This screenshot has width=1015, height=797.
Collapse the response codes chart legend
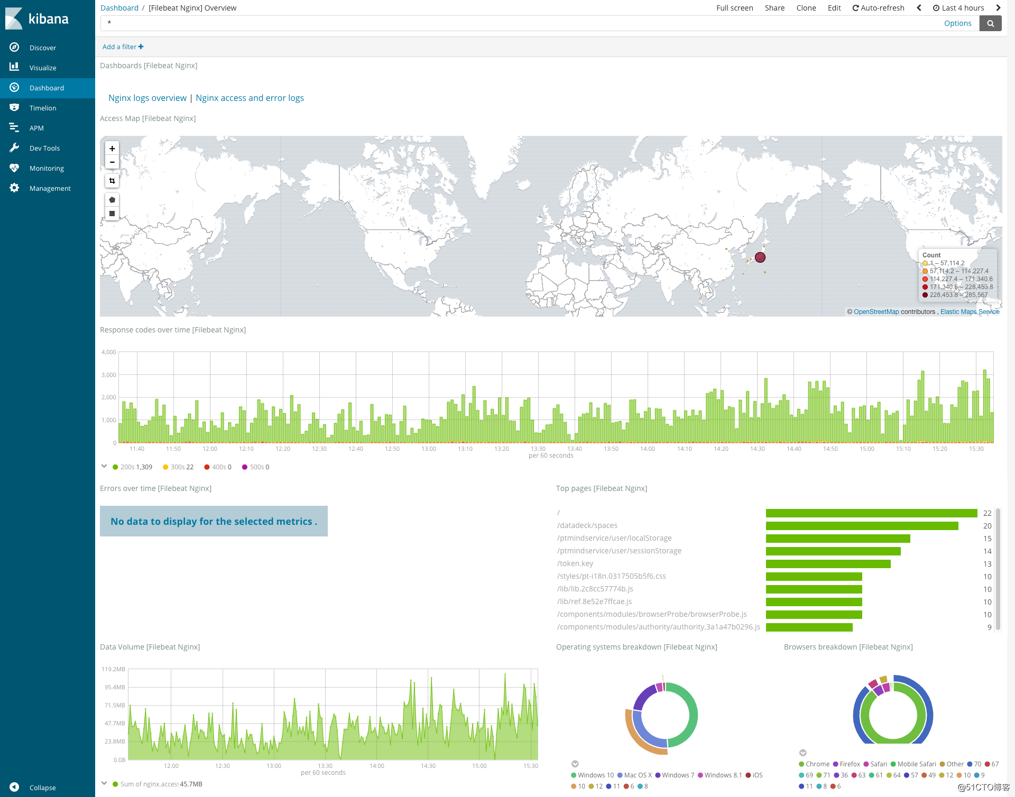pyautogui.click(x=104, y=466)
